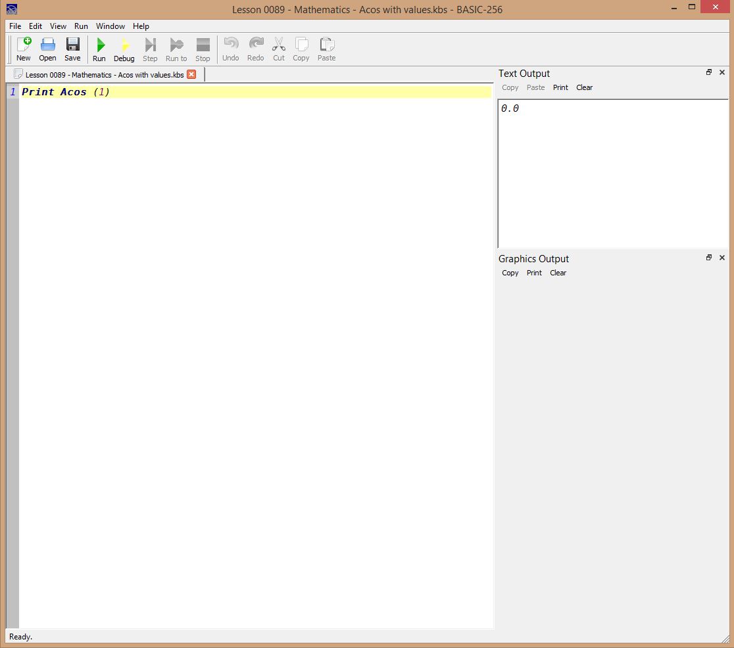The image size is (734, 648).
Task: Click the Paste clipboard toolbar icon
Action: (x=326, y=49)
